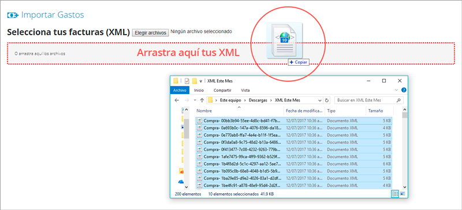Select file Compra- 1afe7475-99ca-4ff9-9362-b529f...
Viewport: 462px width, 210px height.
pyautogui.click(x=294, y=156)
